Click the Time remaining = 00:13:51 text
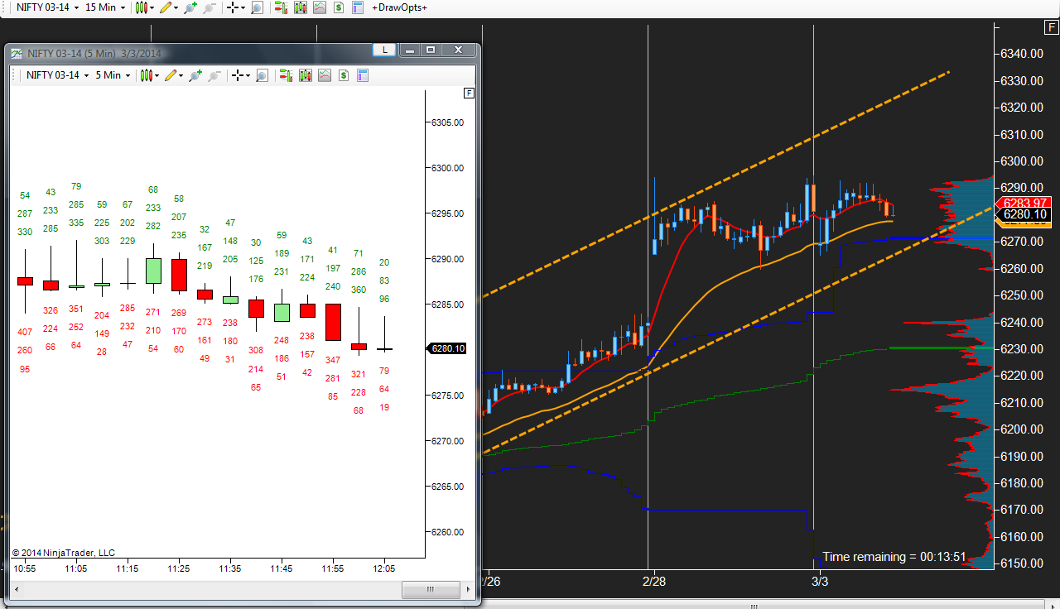Screen dimensions: 1060x609 pos(894,557)
